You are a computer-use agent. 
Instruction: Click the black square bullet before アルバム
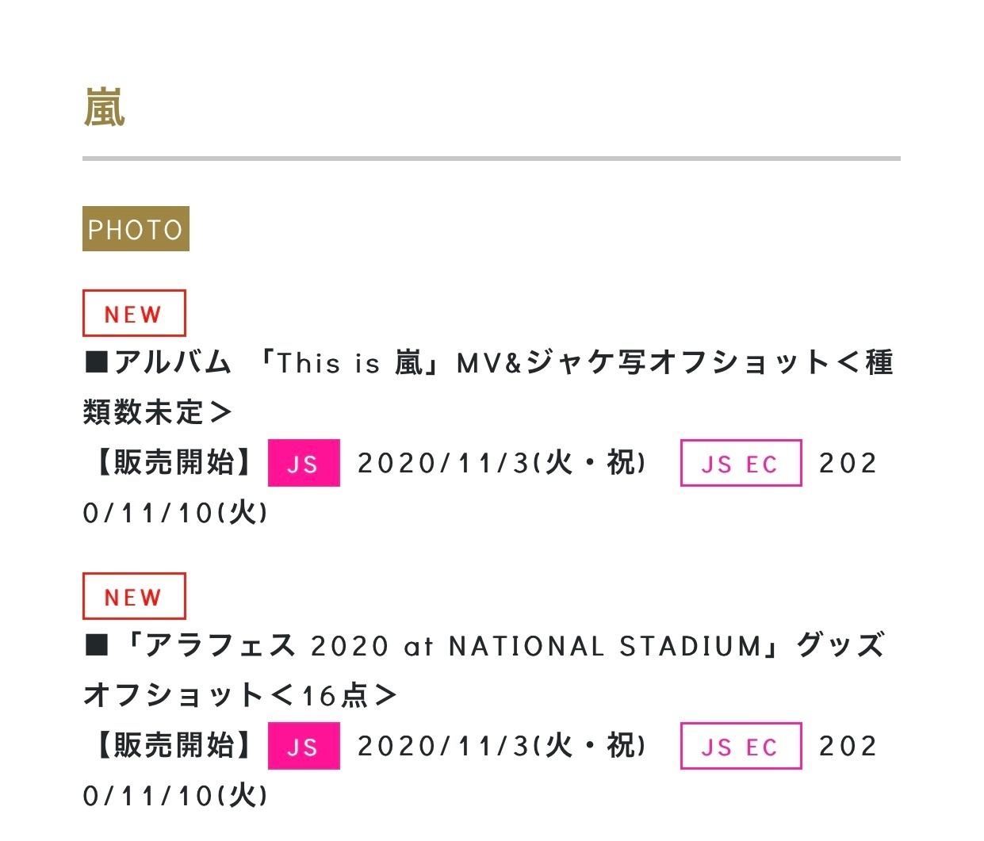coord(96,363)
